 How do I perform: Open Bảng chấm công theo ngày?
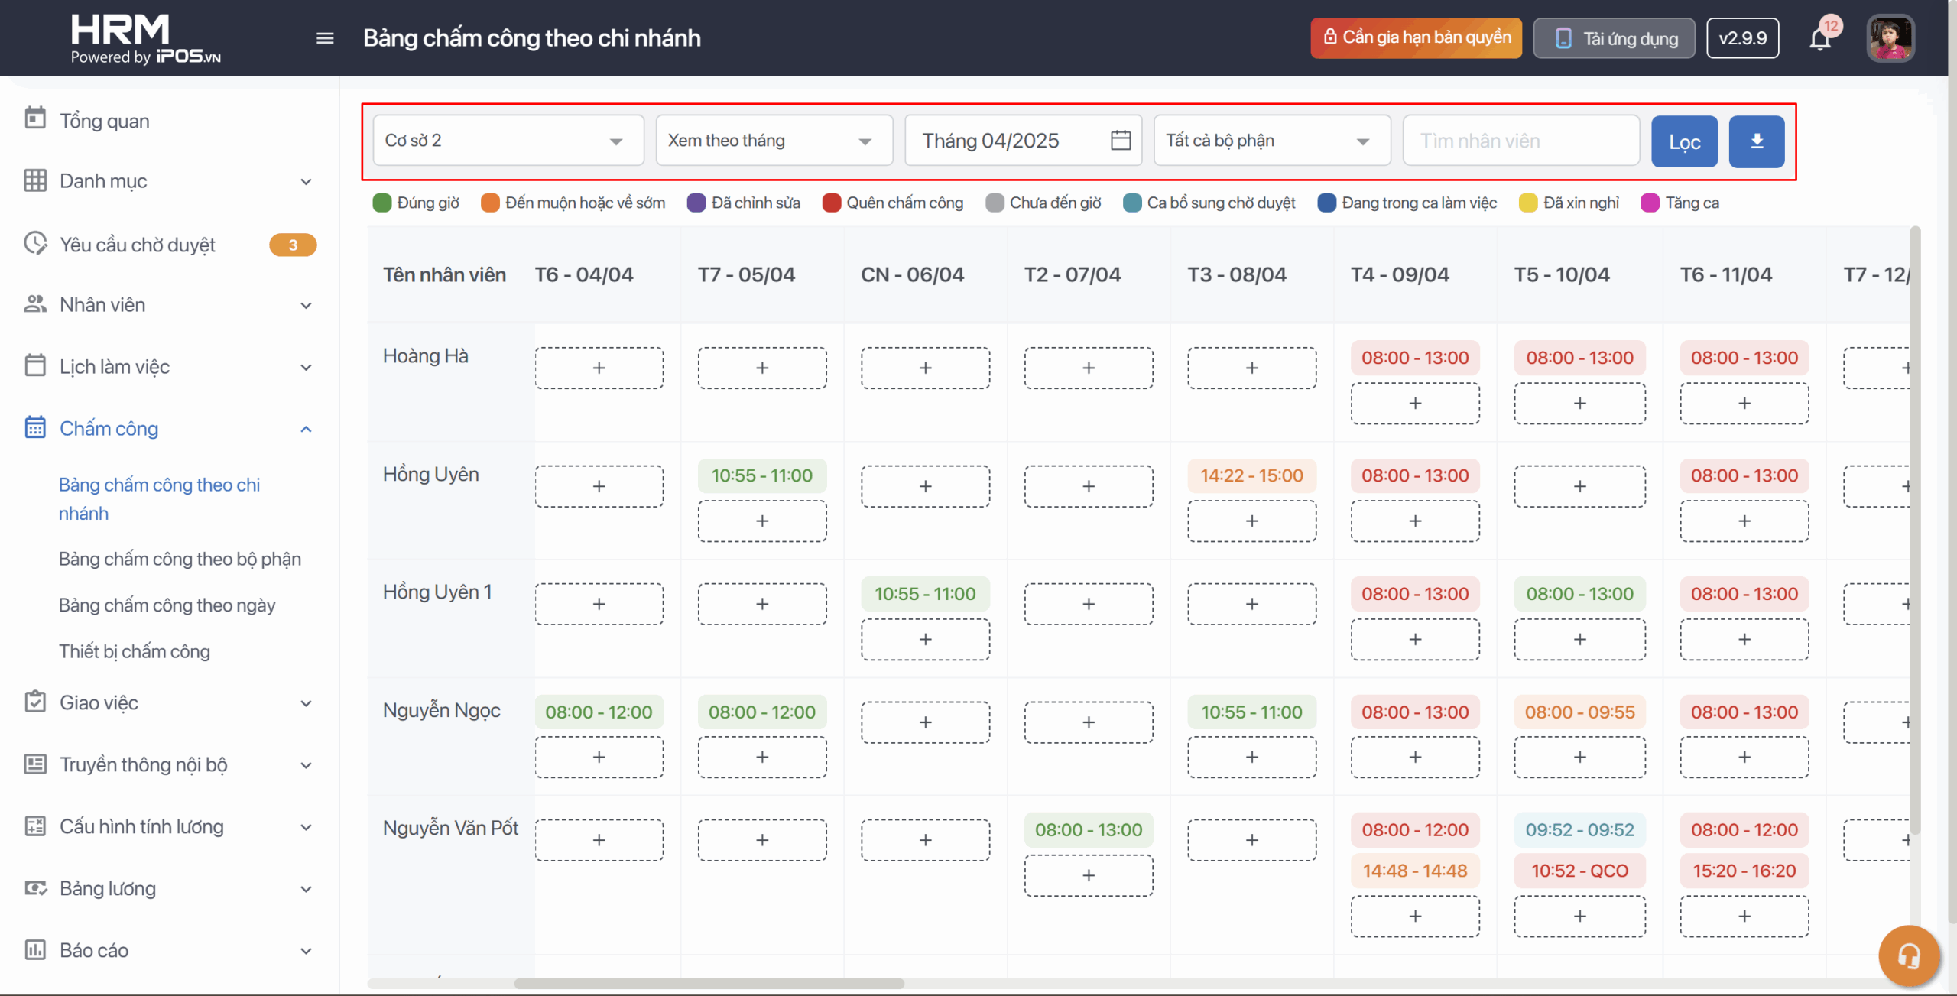pos(167,605)
